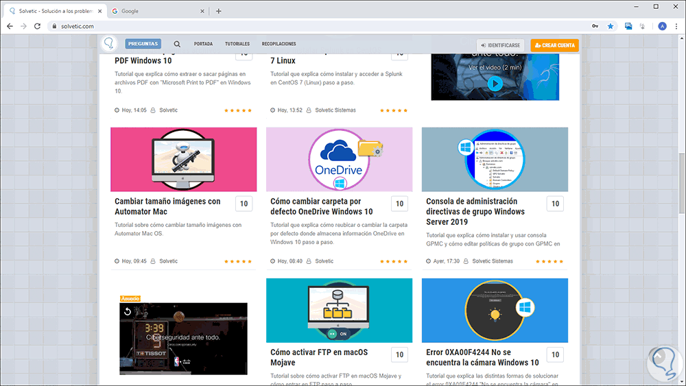Image resolution: width=686 pixels, height=386 pixels.
Task: Click the greyed extension icon beside the avatar
Action: [642, 26]
